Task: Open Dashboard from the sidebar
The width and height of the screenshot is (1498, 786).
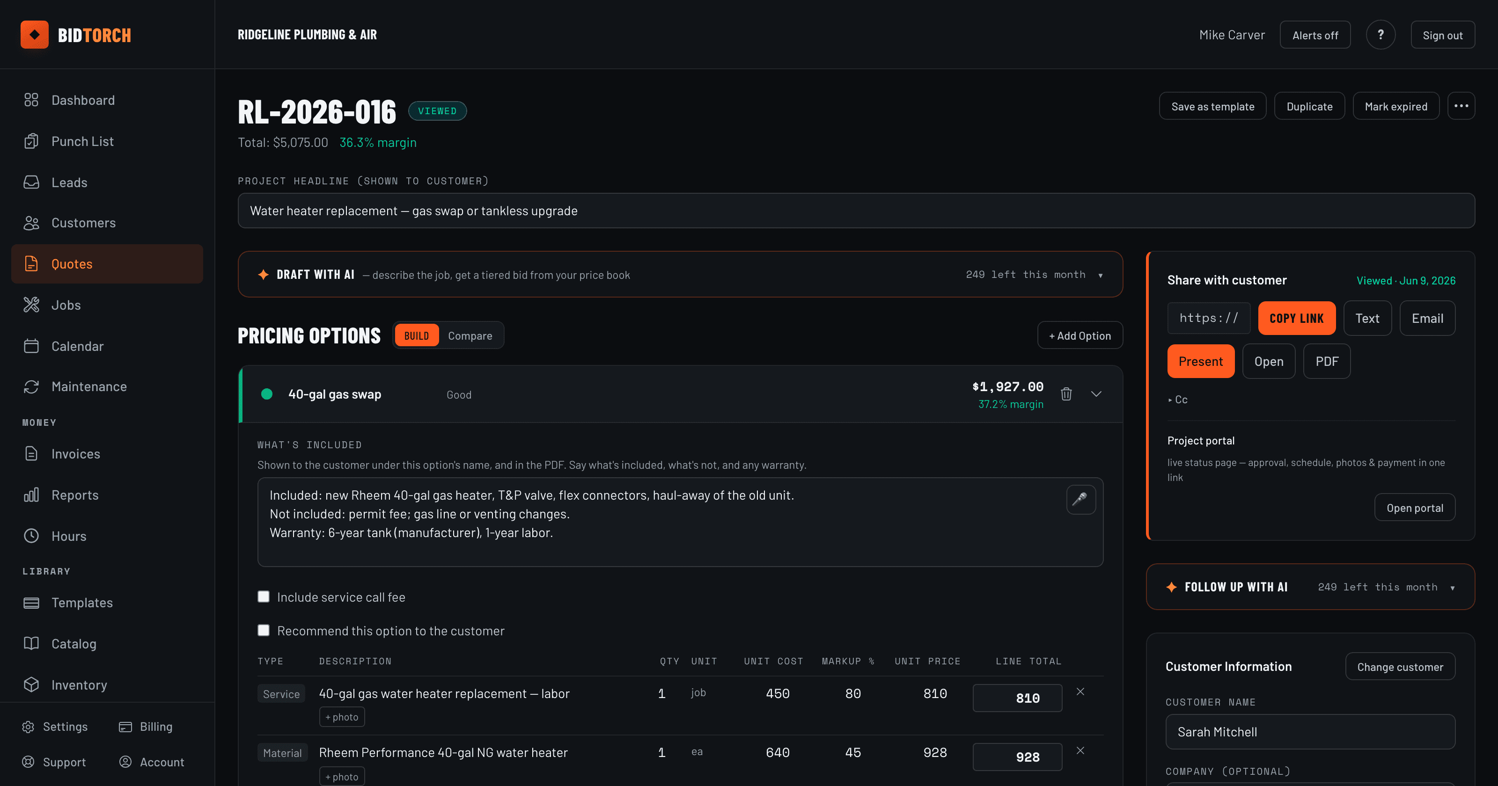Action: pyautogui.click(x=107, y=100)
